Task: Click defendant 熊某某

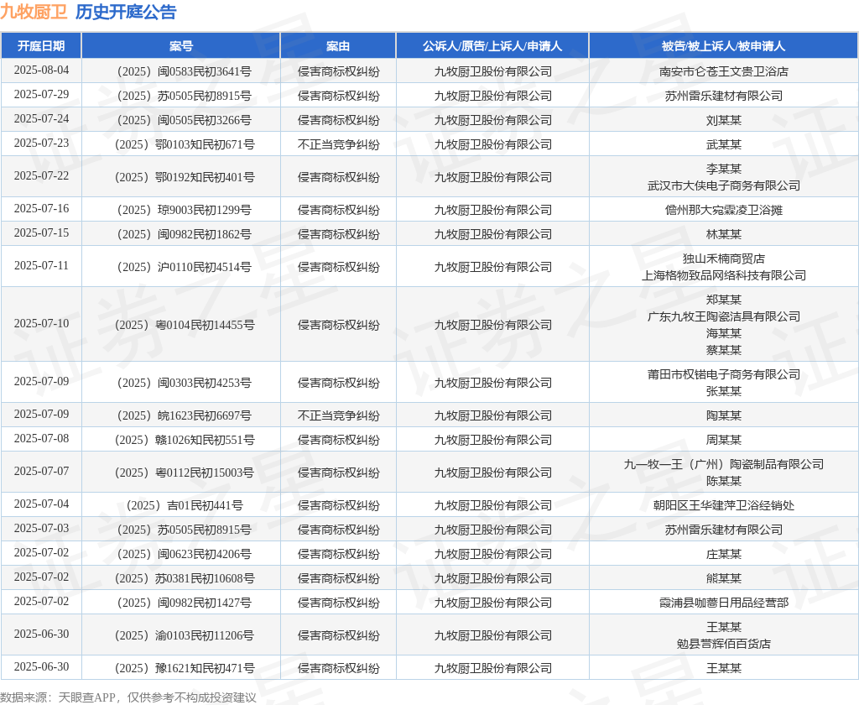Action: pos(724,578)
